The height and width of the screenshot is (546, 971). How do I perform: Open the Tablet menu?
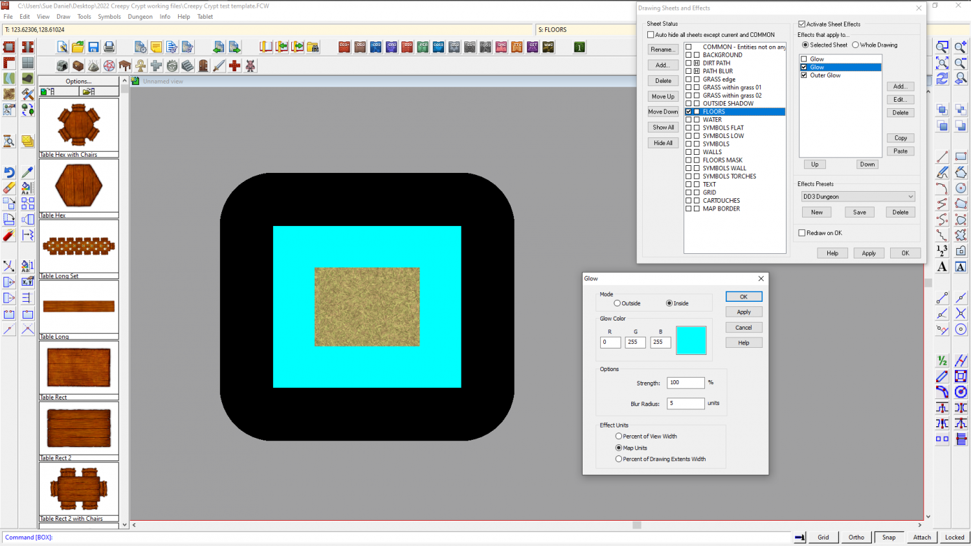point(205,17)
